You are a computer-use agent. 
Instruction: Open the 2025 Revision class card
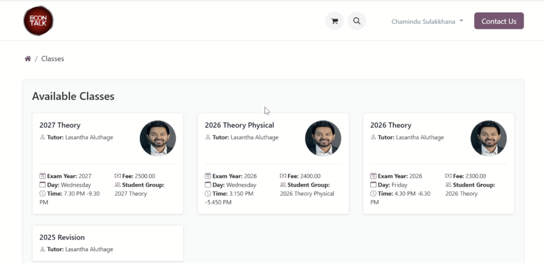point(62,237)
